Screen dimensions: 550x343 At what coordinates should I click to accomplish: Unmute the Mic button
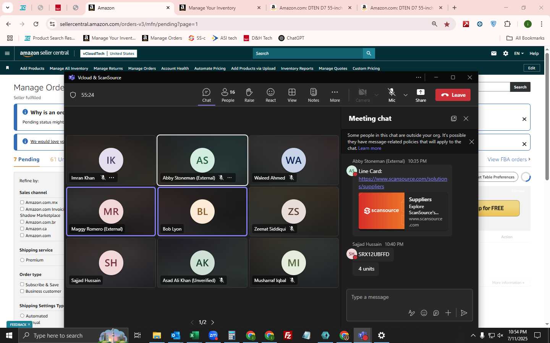(392, 95)
